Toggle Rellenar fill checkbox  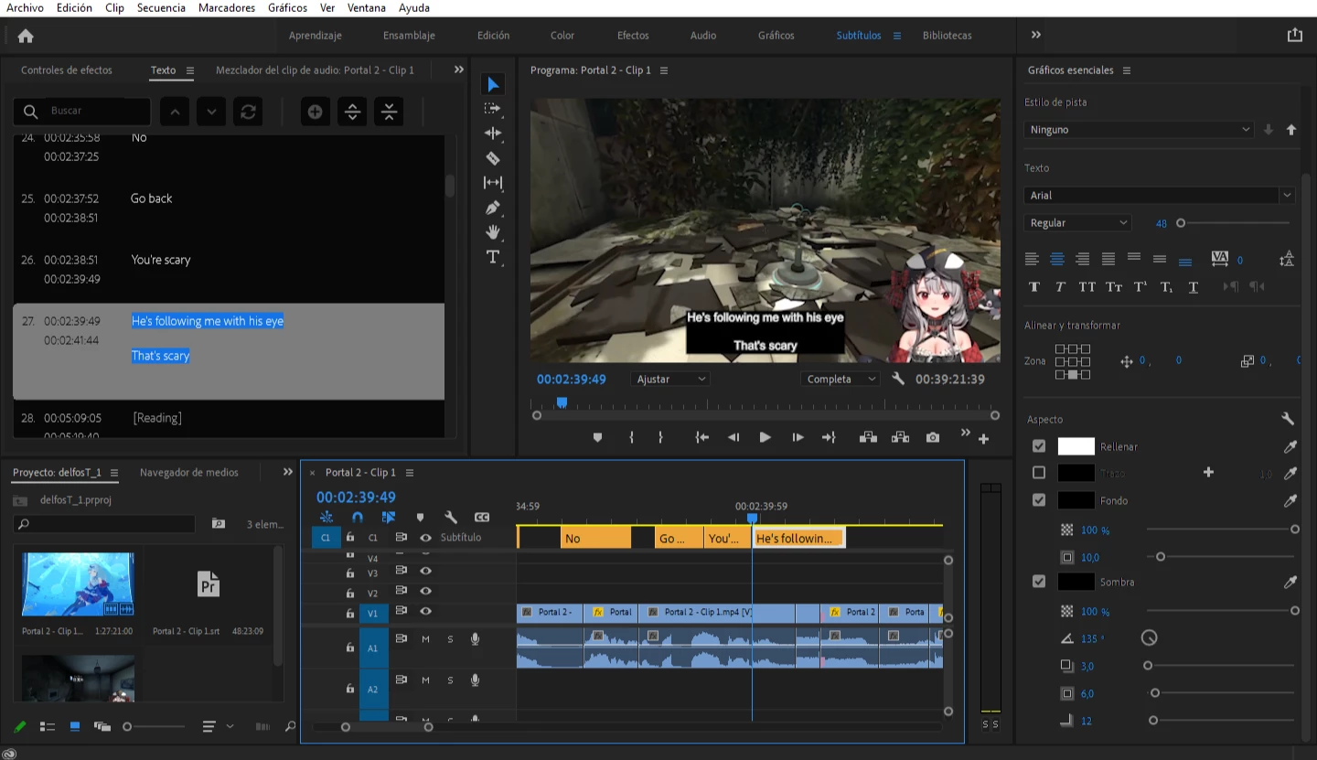click(1039, 446)
